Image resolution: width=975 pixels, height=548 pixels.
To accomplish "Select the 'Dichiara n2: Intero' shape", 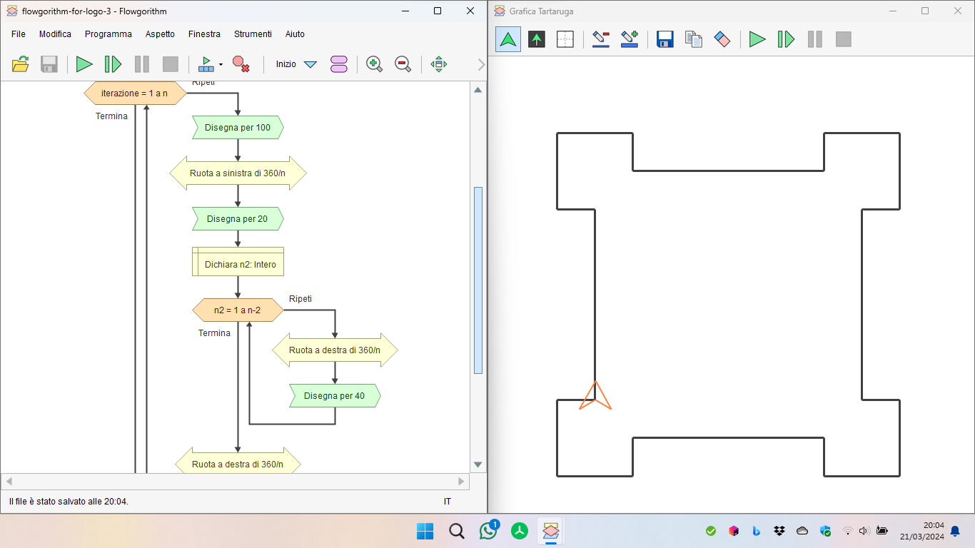I will coord(238,261).
